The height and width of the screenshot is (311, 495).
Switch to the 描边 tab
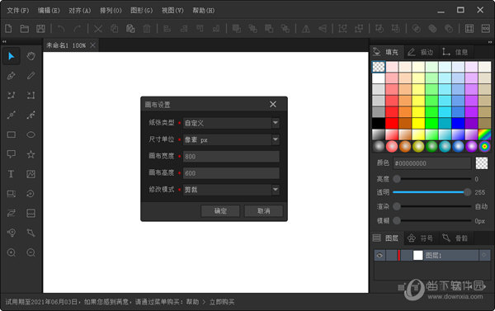coord(421,52)
